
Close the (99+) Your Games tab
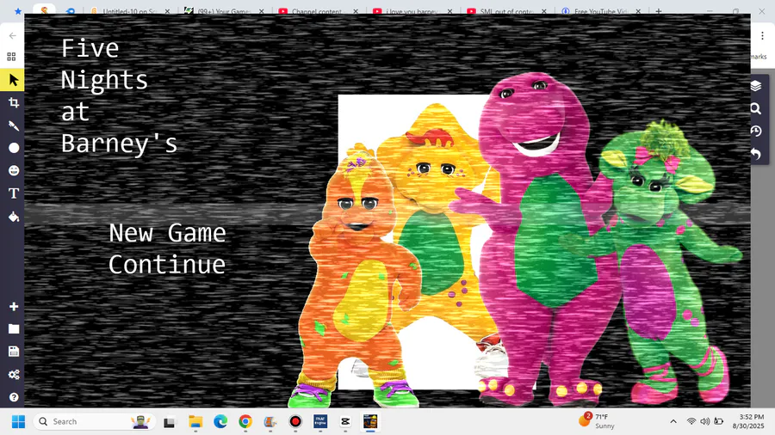(x=262, y=11)
